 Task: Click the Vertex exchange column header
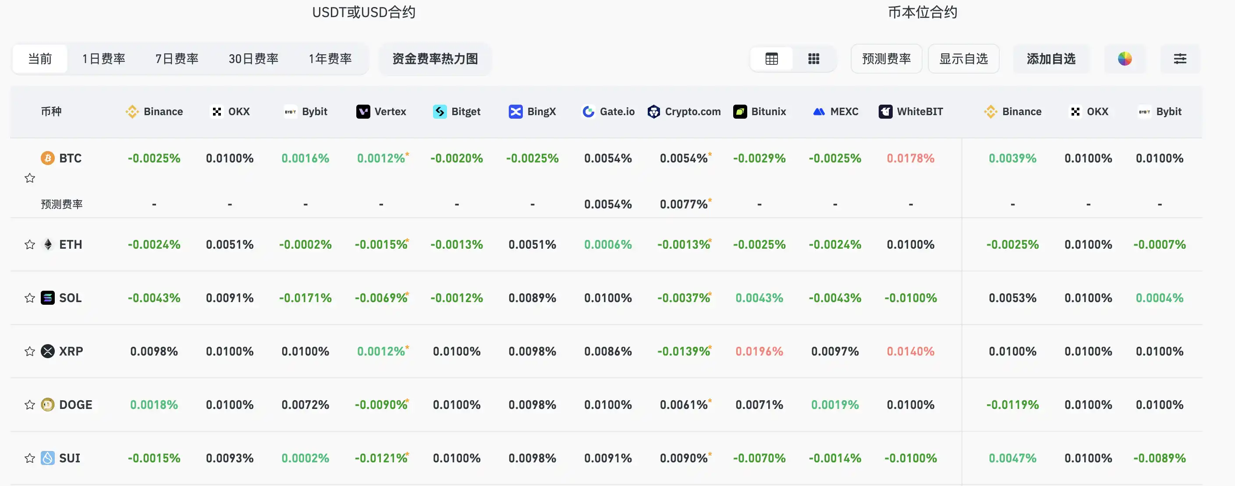pyautogui.click(x=381, y=112)
